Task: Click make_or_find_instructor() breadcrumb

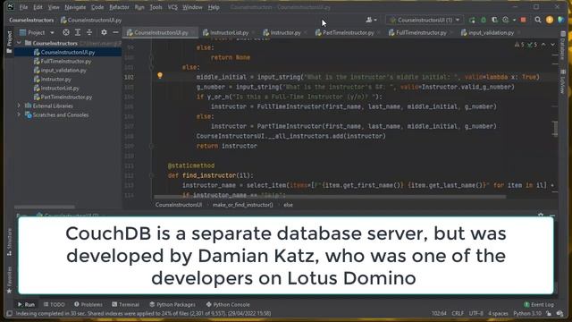Action: coord(242,205)
